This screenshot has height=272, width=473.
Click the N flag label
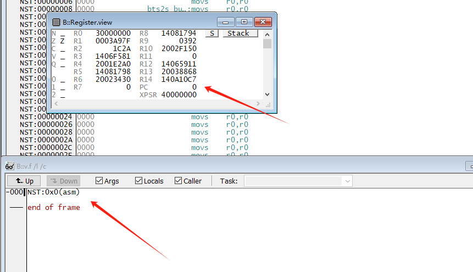[x=54, y=33]
